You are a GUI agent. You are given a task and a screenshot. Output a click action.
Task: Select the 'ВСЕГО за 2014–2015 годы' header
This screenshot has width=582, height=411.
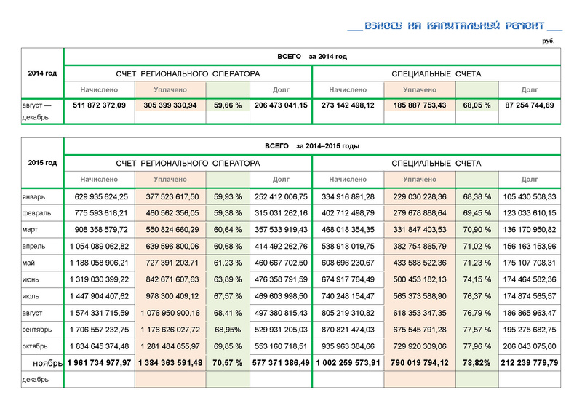[312, 146]
